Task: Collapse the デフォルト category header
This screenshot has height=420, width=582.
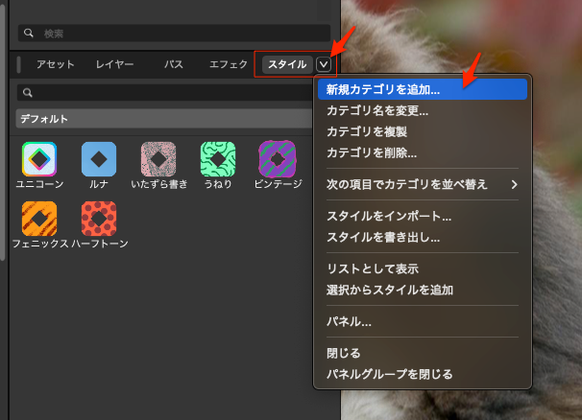Action: coord(163,119)
